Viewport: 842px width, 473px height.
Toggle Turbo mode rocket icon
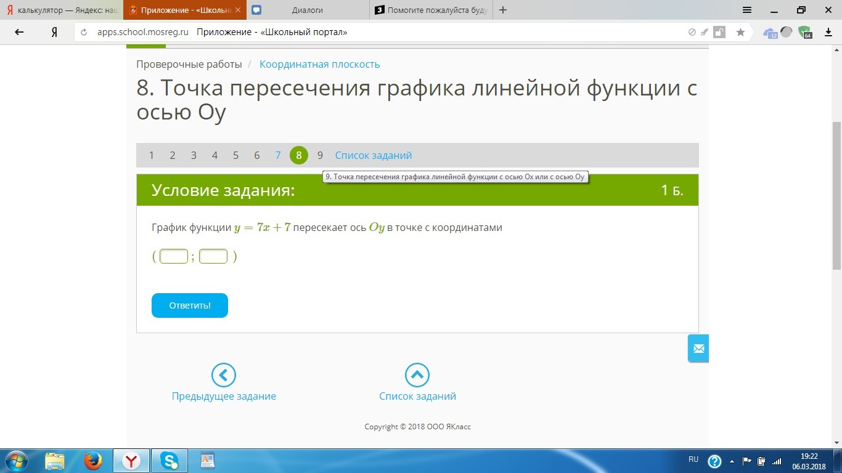pyautogui.click(x=705, y=32)
